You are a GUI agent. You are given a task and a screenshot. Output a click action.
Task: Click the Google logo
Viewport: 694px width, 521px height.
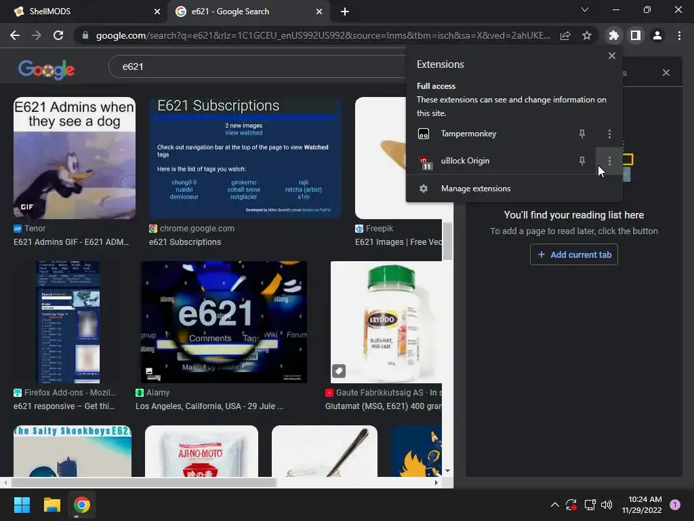point(47,69)
